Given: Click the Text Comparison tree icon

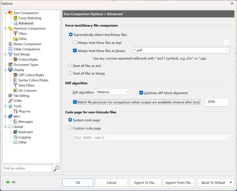Looking at the screenshot, I should 10,13.
